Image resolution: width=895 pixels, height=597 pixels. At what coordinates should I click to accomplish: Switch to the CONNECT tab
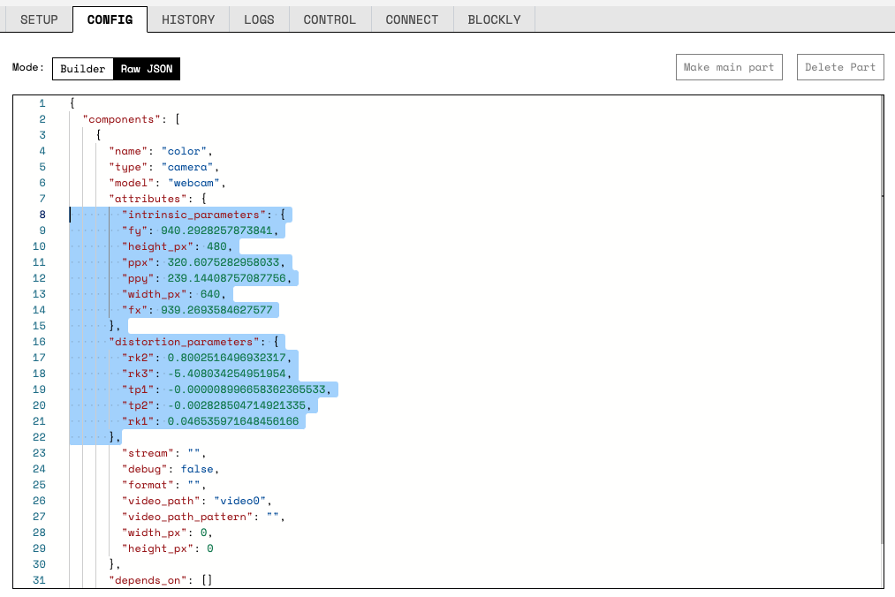point(412,19)
